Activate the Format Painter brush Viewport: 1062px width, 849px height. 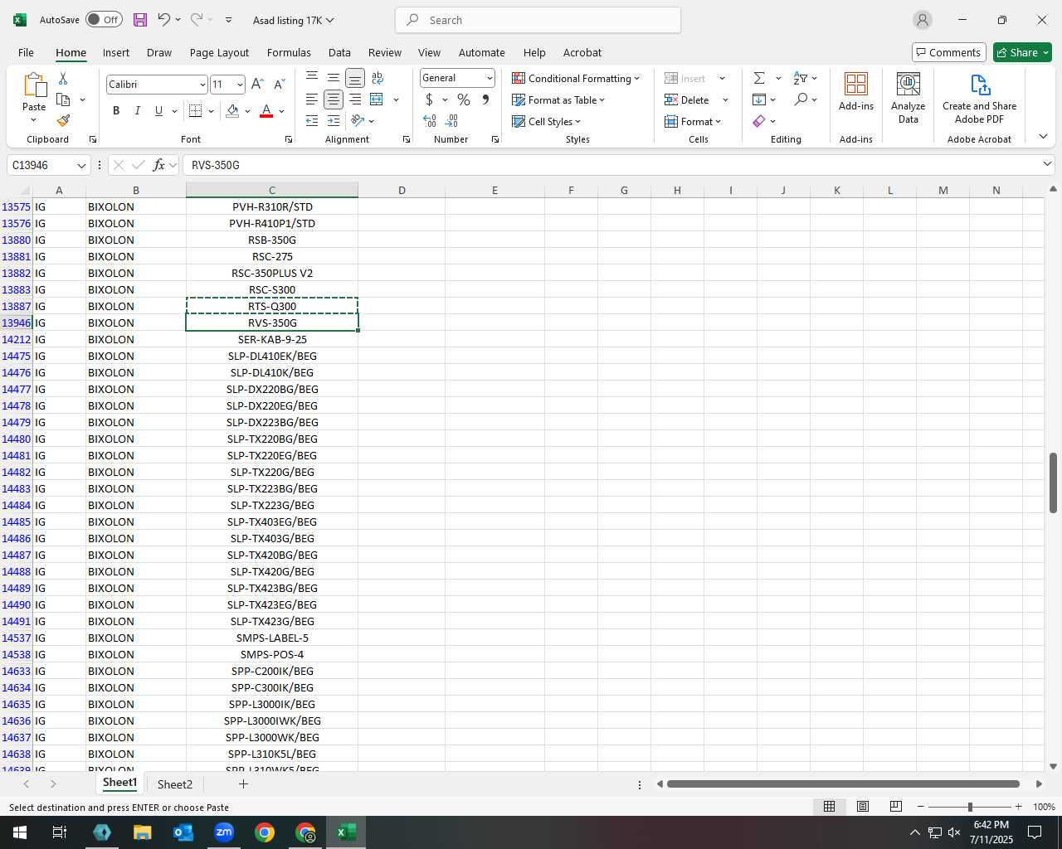click(63, 121)
